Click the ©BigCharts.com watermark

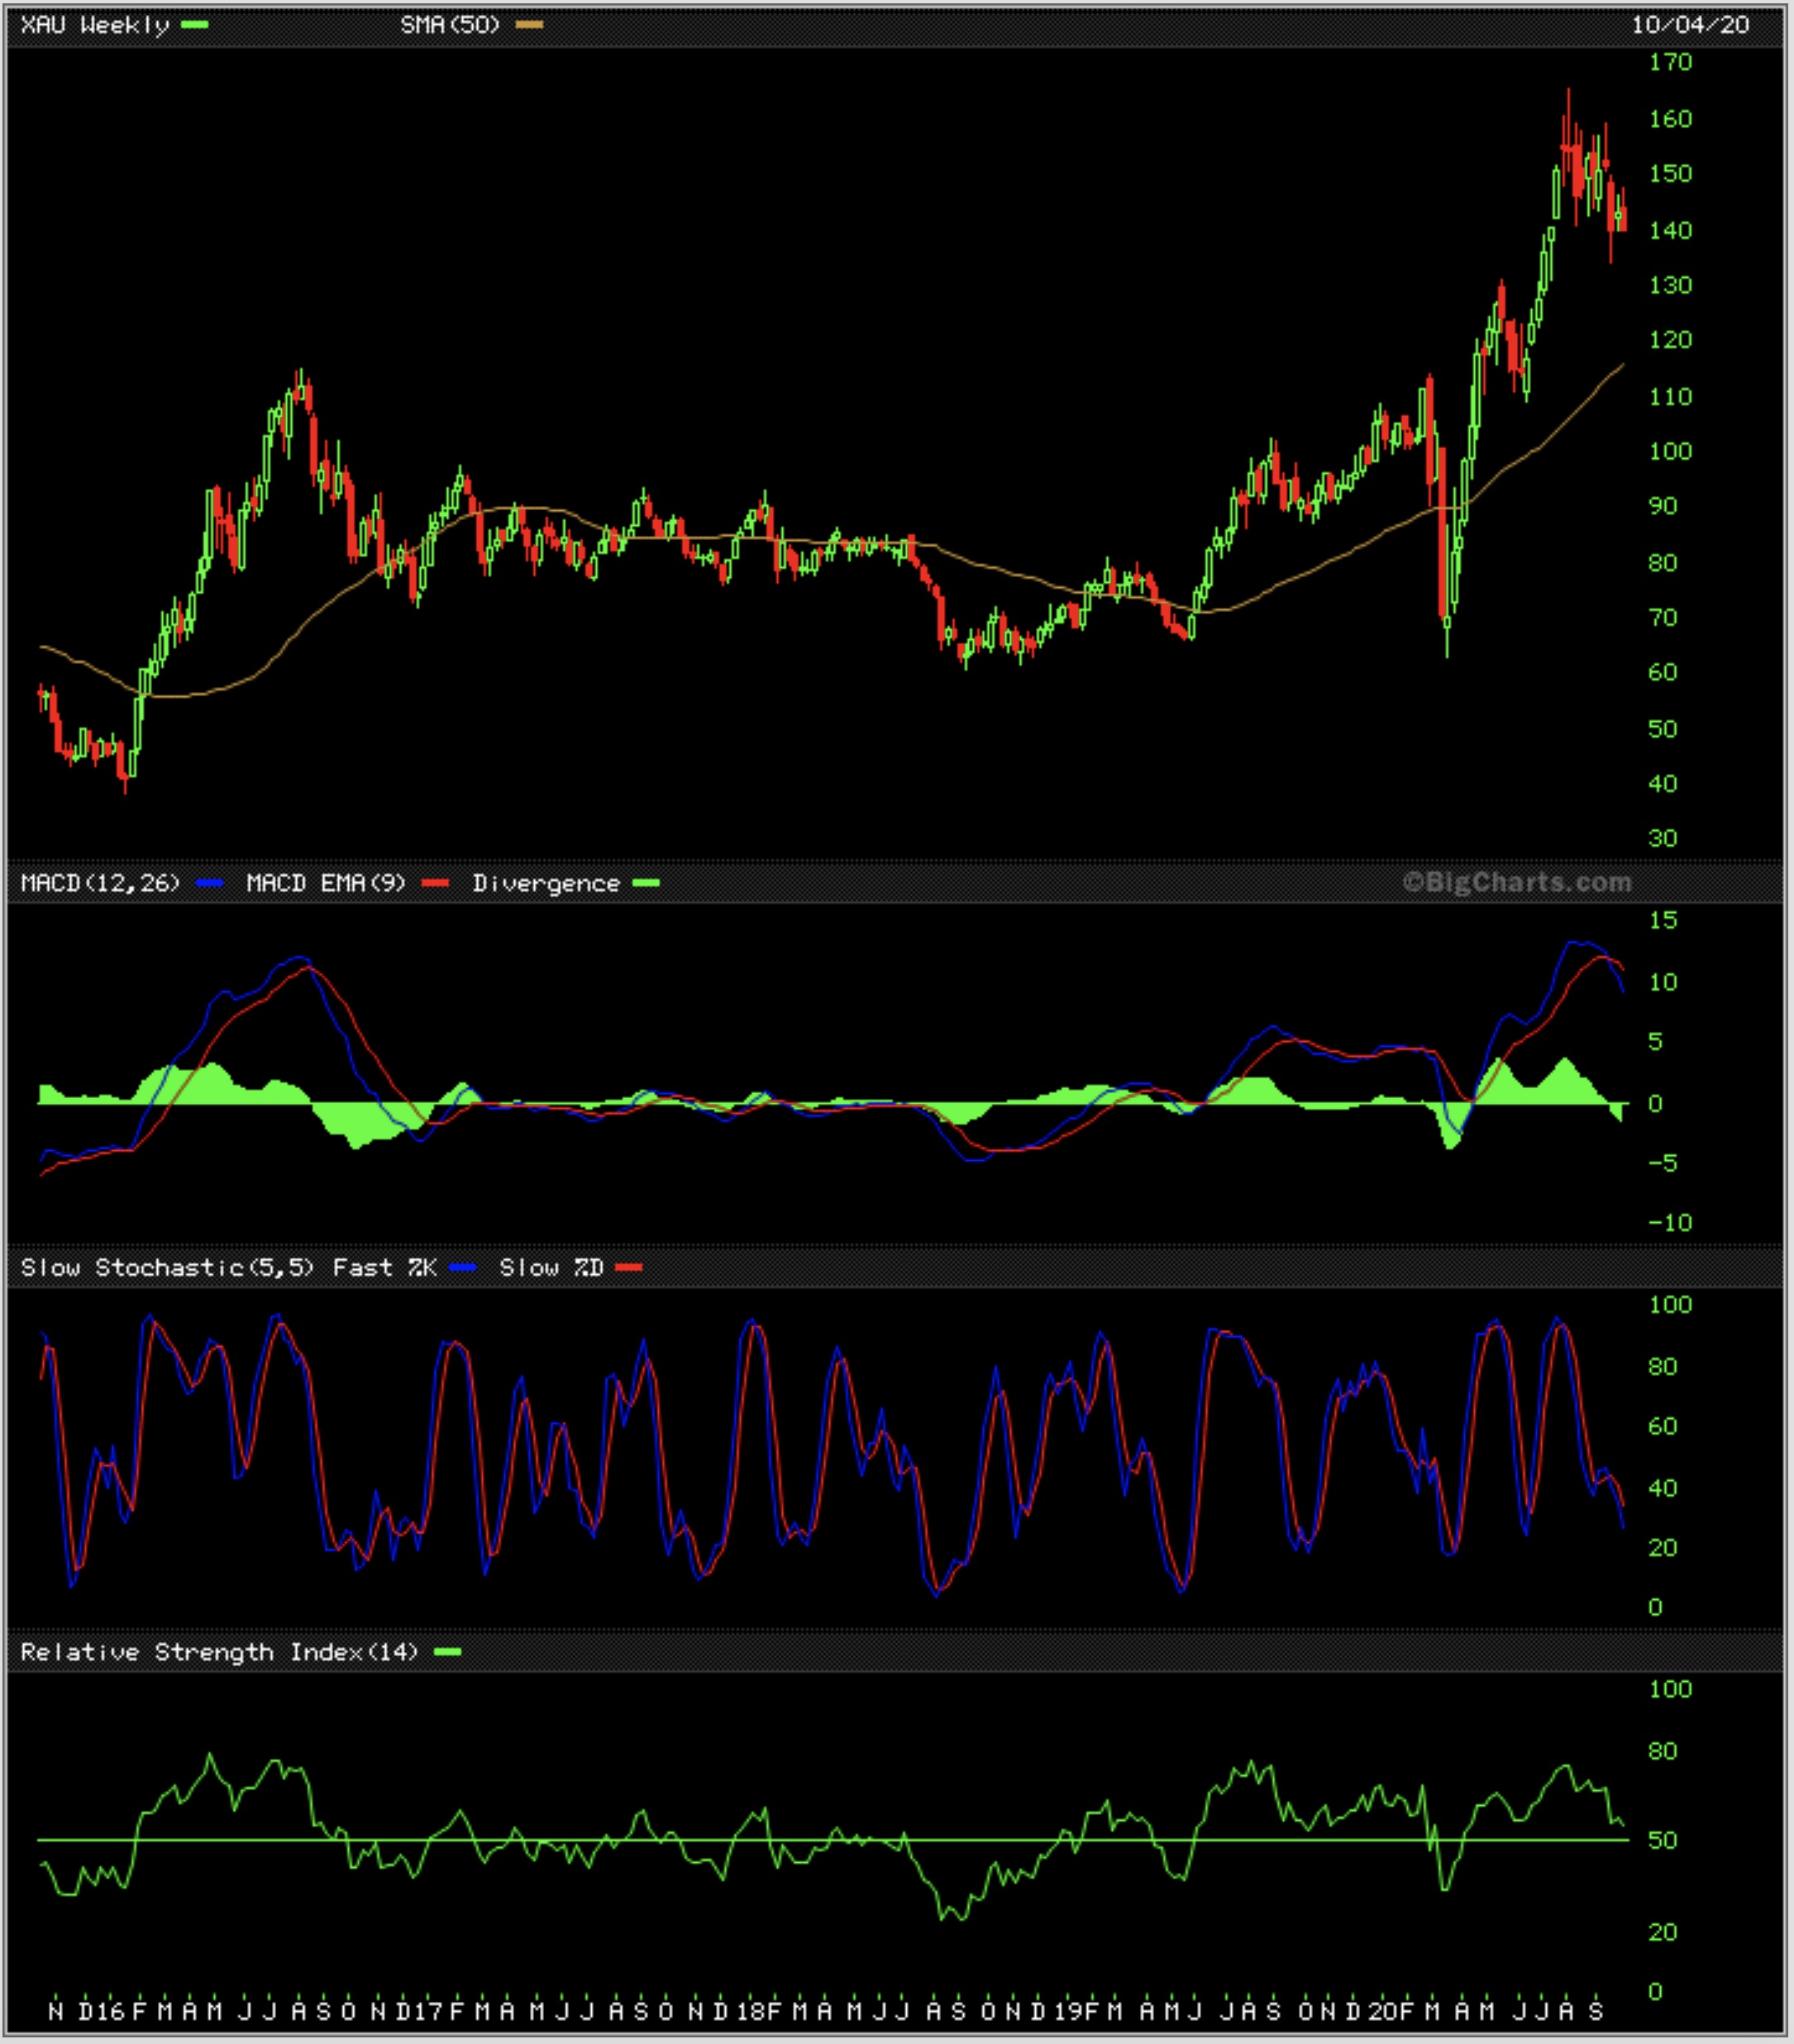point(1516,882)
